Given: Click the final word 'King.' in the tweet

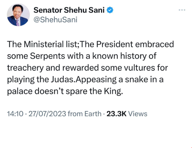Looking at the screenshot, I should [x=113, y=91].
